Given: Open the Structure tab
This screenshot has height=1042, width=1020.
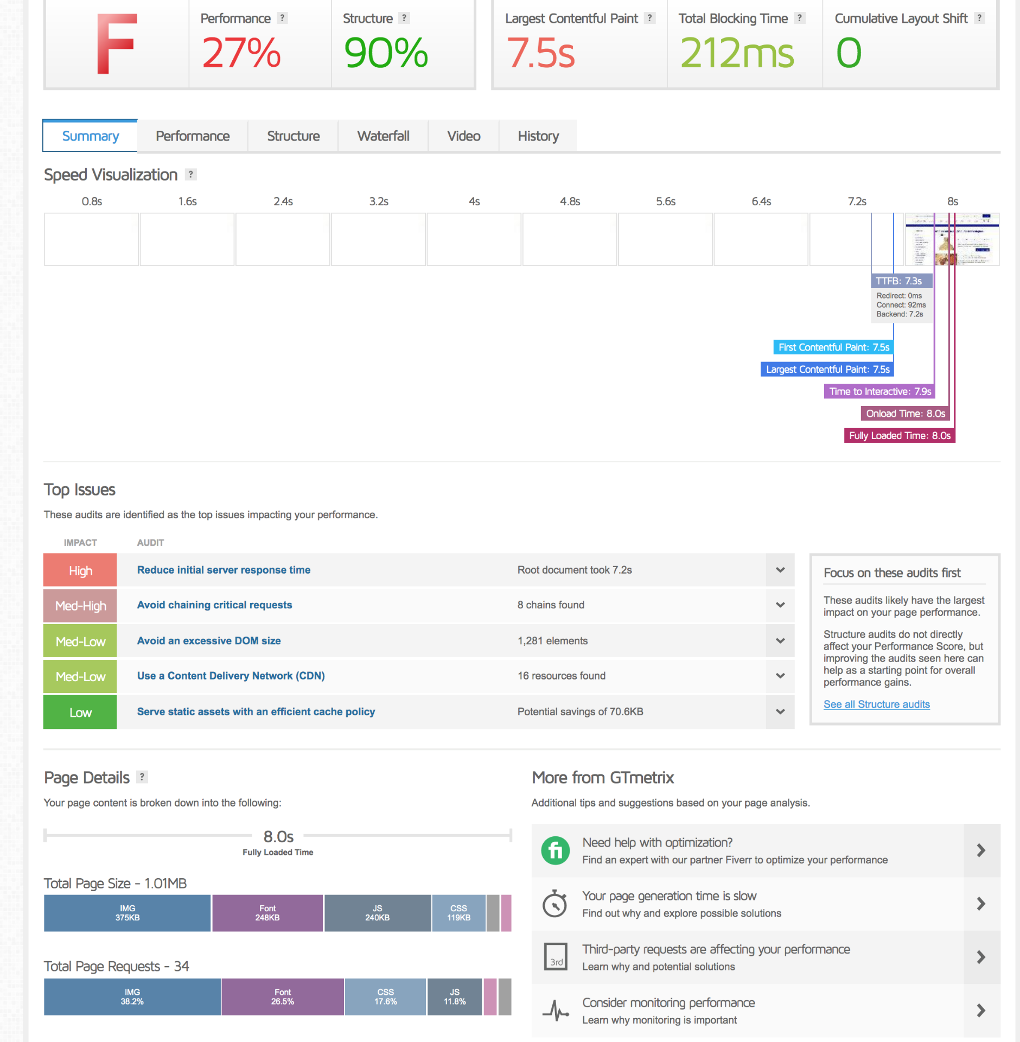Looking at the screenshot, I should (x=293, y=136).
